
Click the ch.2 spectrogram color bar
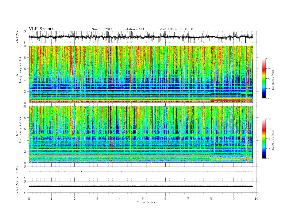coord(264,138)
